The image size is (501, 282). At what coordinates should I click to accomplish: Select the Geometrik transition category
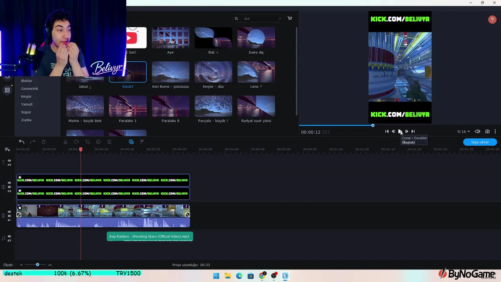30,89
